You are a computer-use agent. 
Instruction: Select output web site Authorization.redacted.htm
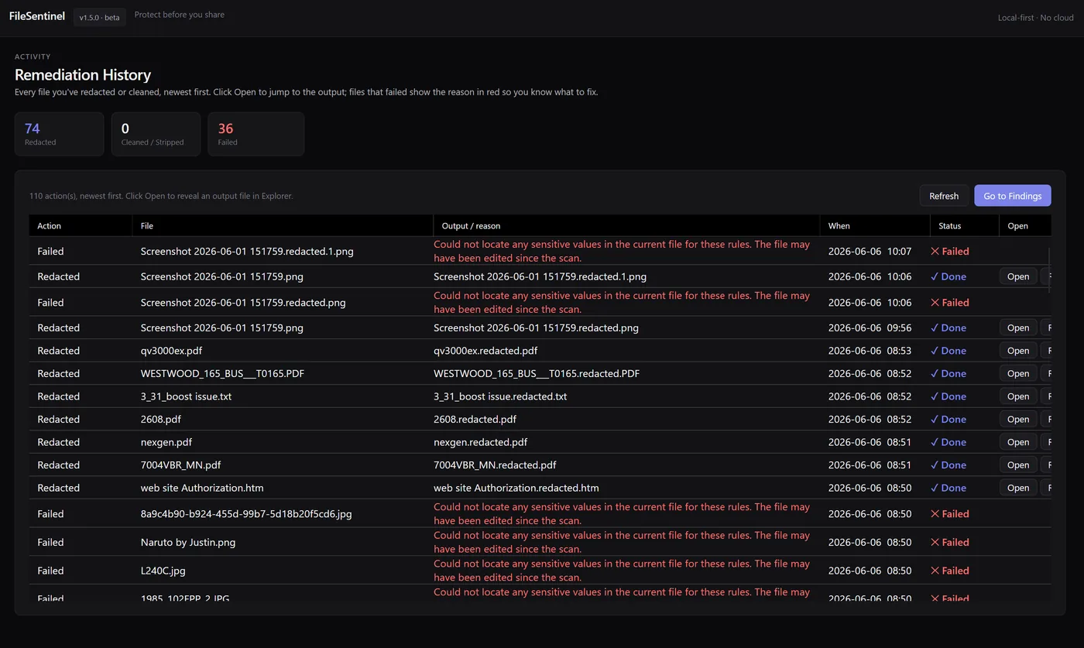coord(516,488)
